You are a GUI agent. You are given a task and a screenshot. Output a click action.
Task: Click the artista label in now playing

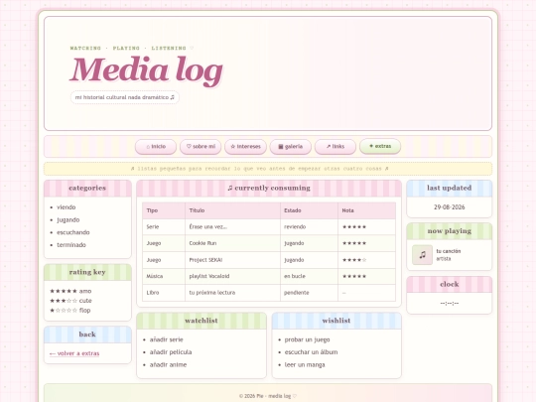(x=444, y=259)
